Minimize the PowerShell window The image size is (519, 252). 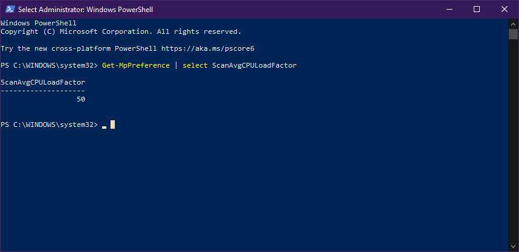[450, 9]
